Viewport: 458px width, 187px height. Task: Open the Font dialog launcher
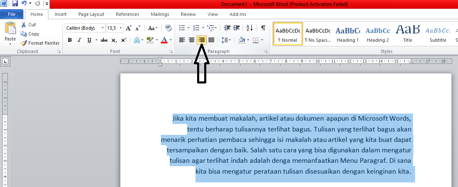(x=171, y=51)
